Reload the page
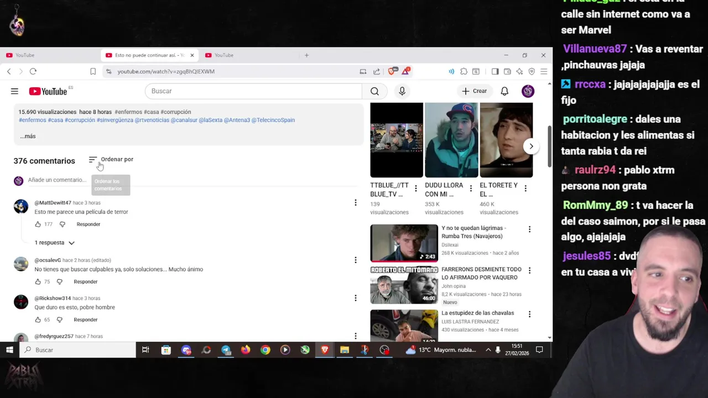Screen dimensions: 708x398 33,71
